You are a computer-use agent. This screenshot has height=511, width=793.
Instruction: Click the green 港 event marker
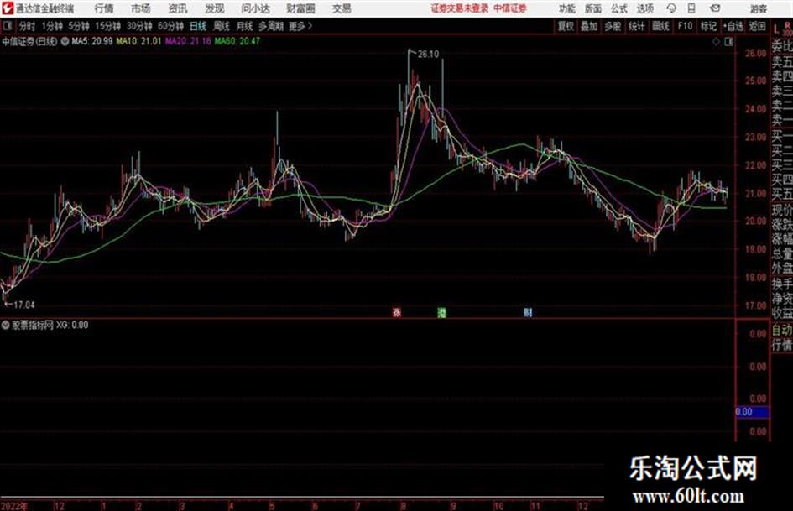441,312
